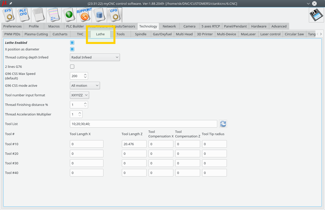Open the green info icon
Viewport: 325px width, 210px height.
pyautogui.click(x=69, y=15)
